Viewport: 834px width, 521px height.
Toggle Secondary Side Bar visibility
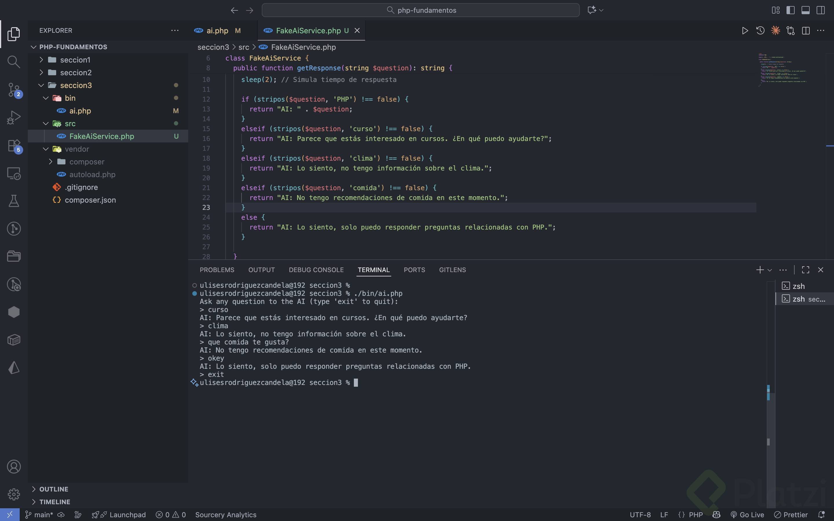[x=821, y=10]
